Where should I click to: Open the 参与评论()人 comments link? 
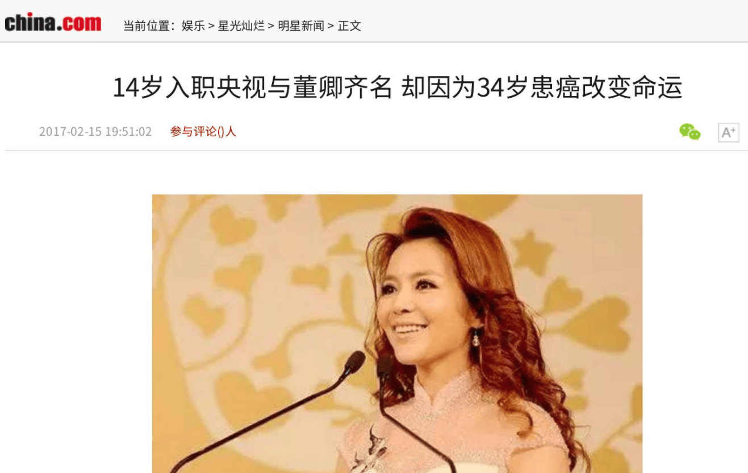[203, 132]
